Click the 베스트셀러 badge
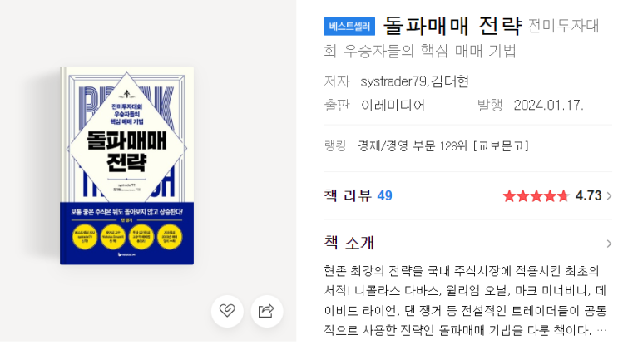The image size is (618, 345). (x=349, y=27)
